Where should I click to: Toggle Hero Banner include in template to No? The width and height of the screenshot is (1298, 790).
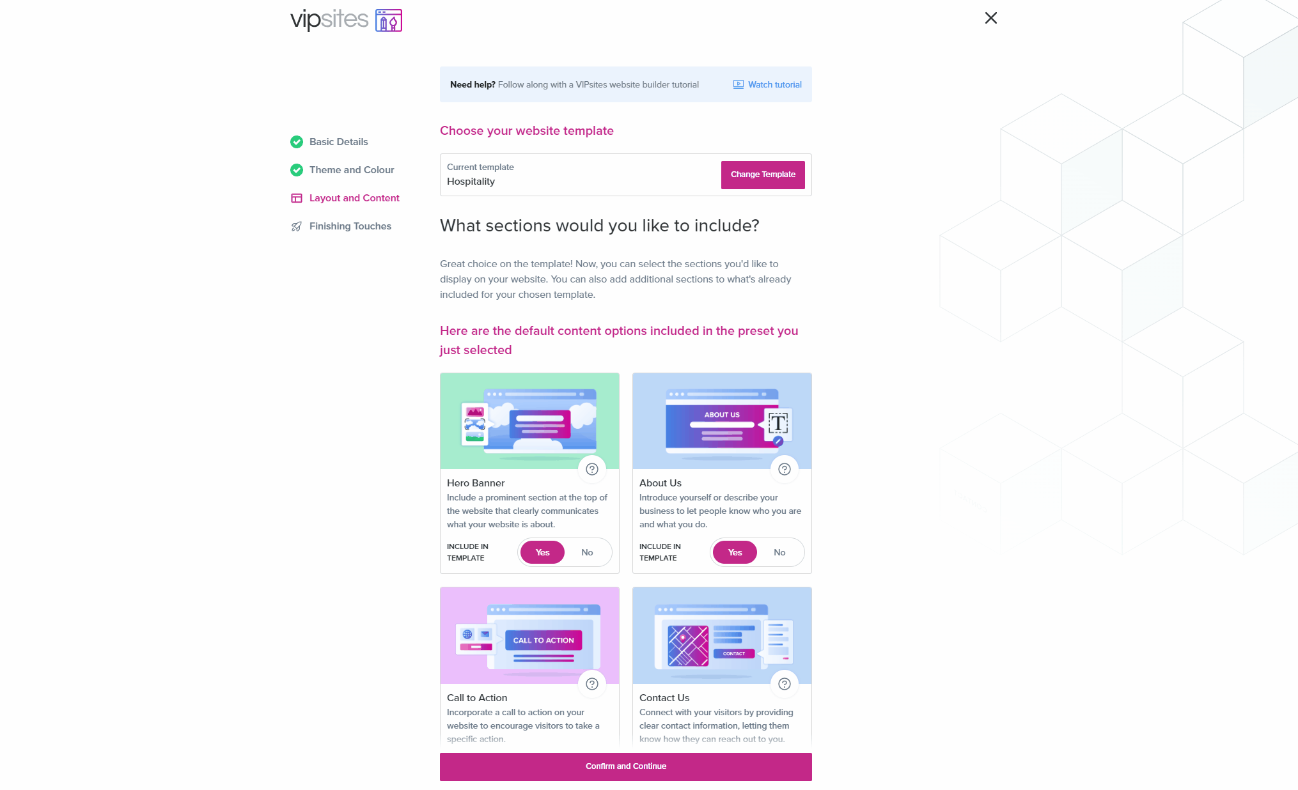pos(587,552)
